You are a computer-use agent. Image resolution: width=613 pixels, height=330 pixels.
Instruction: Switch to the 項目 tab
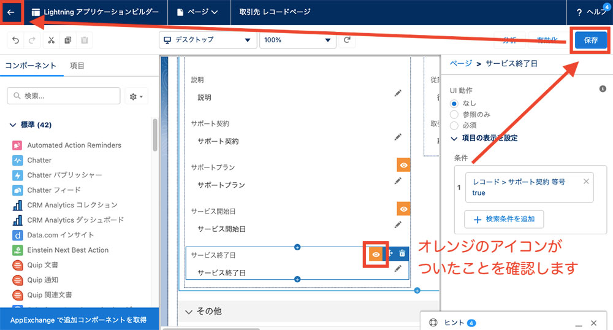click(77, 66)
